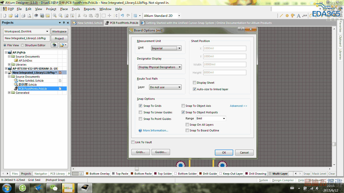This screenshot has height=193, width=344.
Task: Open print preview from the toolbar
Action: [x=29, y=16]
